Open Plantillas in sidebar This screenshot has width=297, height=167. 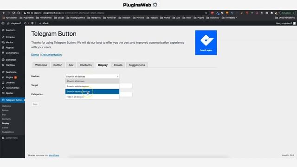10,65
